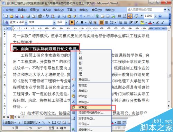Select the Rectangle drawing tool
Screen dimensions: 173x132
(x=54, y=122)
